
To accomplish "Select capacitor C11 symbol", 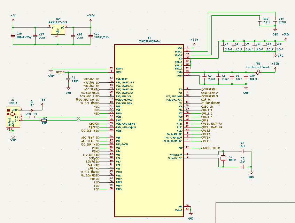I will click(254, 46).
